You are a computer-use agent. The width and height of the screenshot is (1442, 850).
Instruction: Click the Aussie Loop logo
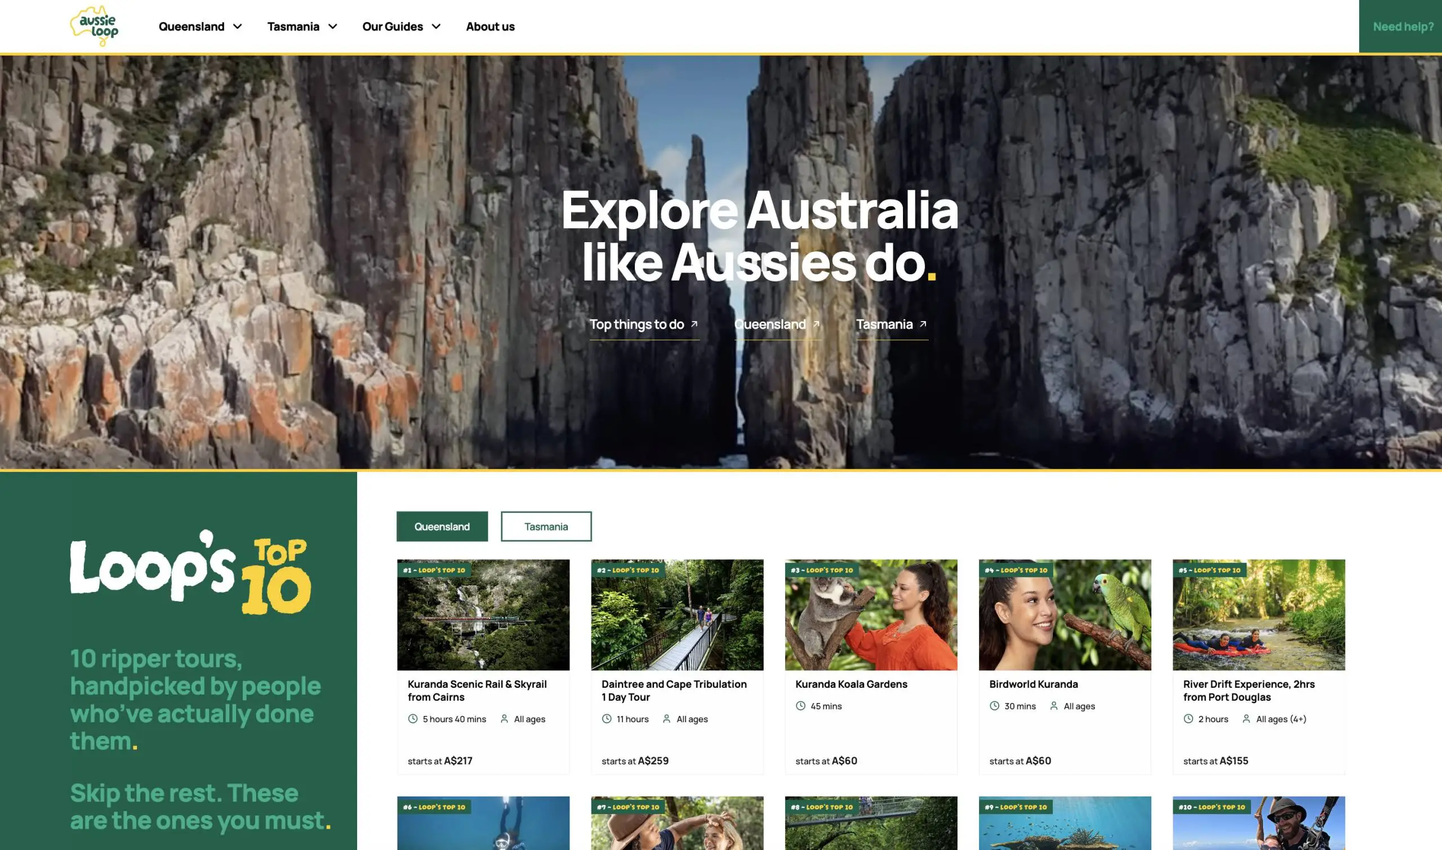tap(94, 26)
